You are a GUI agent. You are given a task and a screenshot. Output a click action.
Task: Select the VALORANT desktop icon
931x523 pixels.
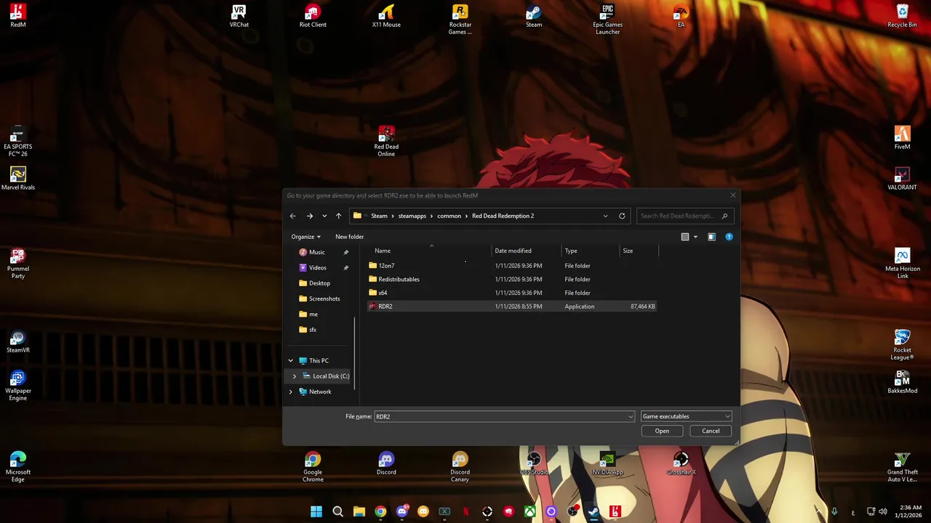pyautogui.click(x=902, y=179)
